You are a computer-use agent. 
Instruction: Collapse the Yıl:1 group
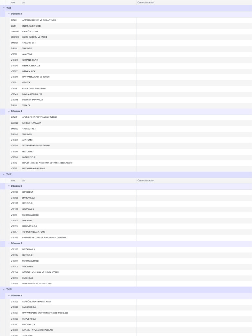click(x=4, y=8)
